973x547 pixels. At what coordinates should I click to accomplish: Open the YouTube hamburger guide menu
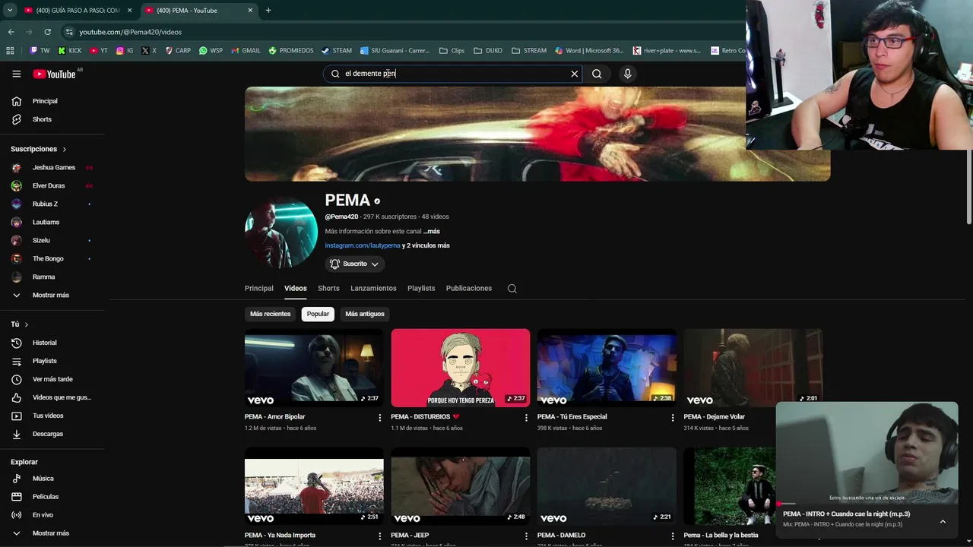(x=16, y=74)
